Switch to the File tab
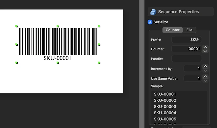The height and width of the screenshot is (128, 217). (x=189, y=30)
